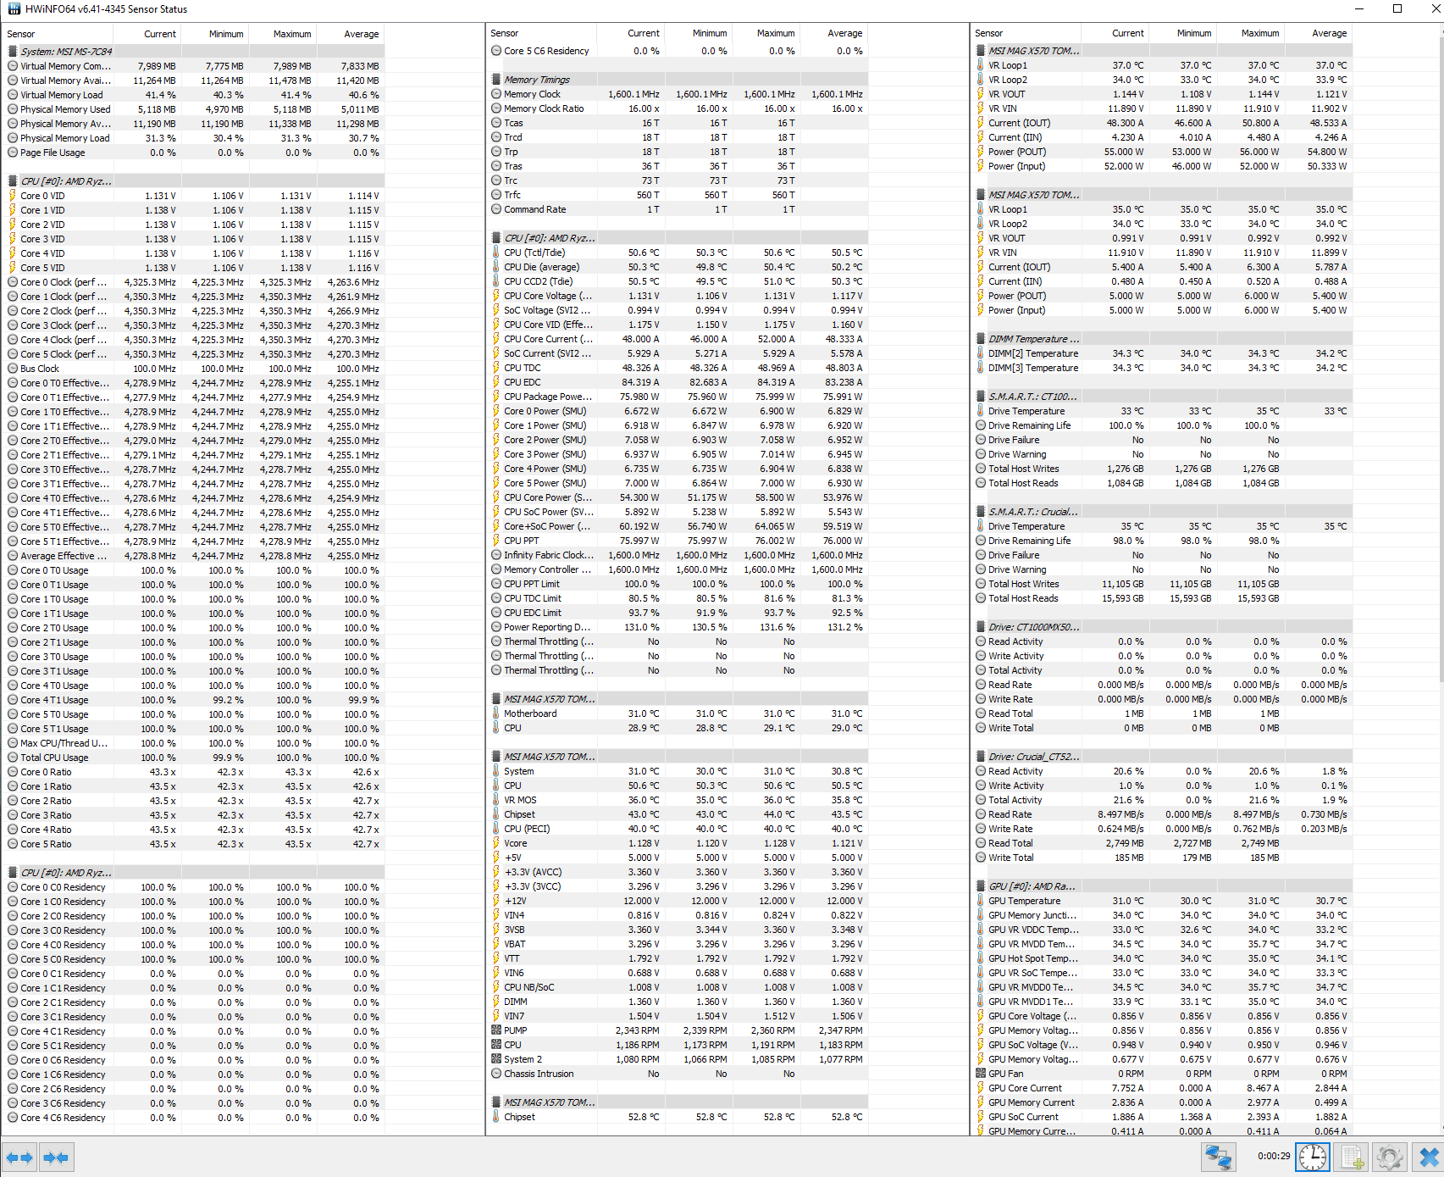This screenshot has width=1444, height=1177.
Task: Click the thermometer icon beside GPU Temperature
Action: pos(981,901)
